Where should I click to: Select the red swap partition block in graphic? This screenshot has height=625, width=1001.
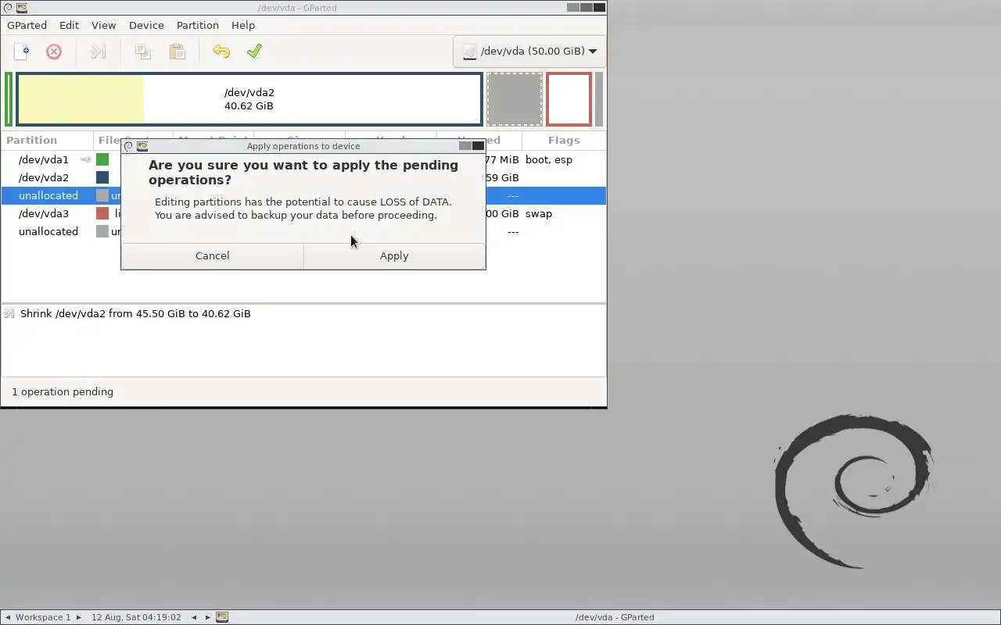coord(569,99)
